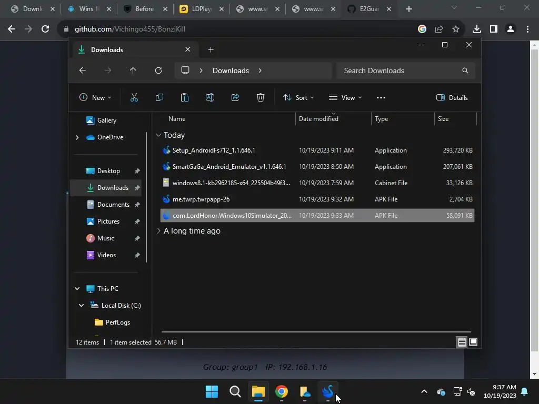The image size is (539, 404).
Task: Select the me.twrp.twrpapp-26 APK file
Action: pyautogui.click(x=317, y=199)
